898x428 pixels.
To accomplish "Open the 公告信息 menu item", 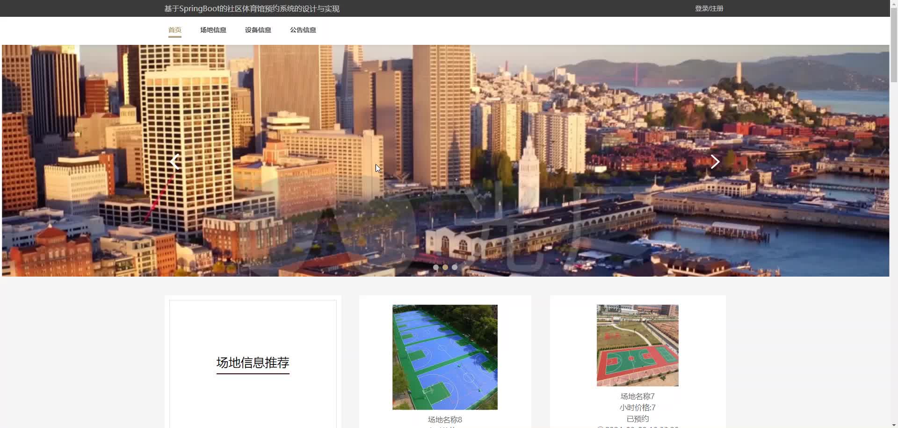I will pyautogui.click(x=303, y=30).
